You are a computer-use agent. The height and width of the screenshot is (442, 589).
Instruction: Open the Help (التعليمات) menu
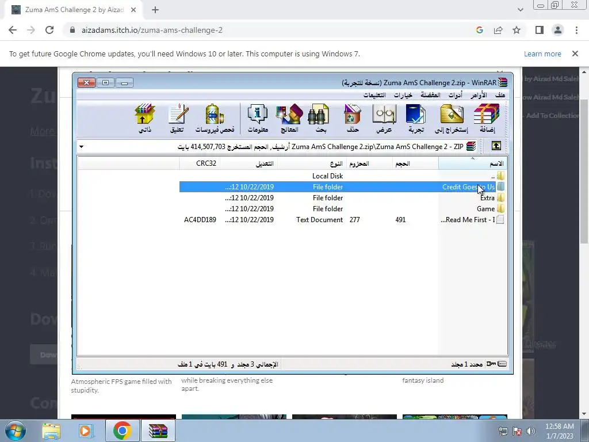click(374, 95)
